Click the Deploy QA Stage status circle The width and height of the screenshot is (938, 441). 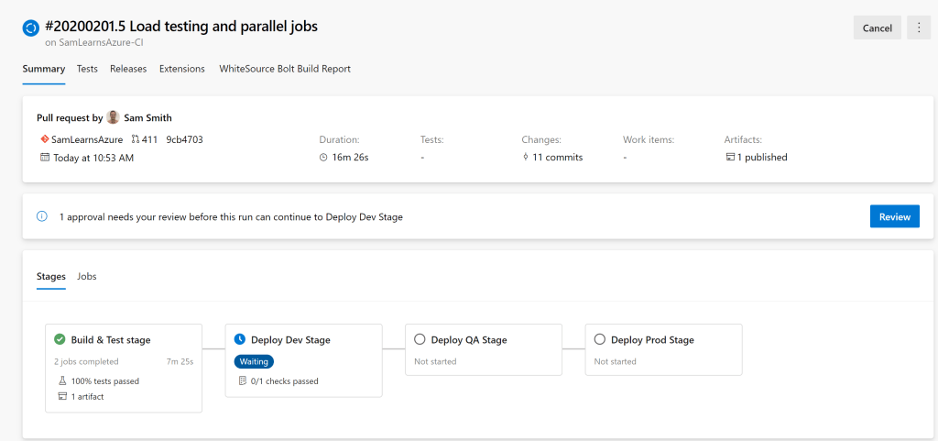pyautogui.click(x=420, y=339)
